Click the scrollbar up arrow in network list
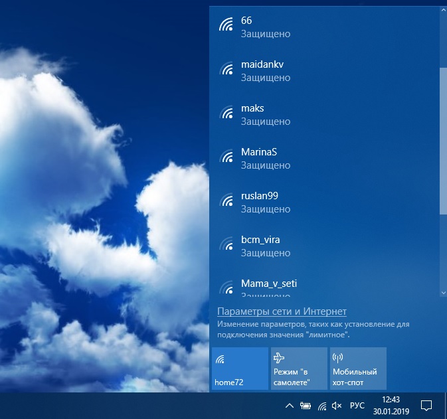The width and height of the screenshot is (447, 419). coord(443,9)
